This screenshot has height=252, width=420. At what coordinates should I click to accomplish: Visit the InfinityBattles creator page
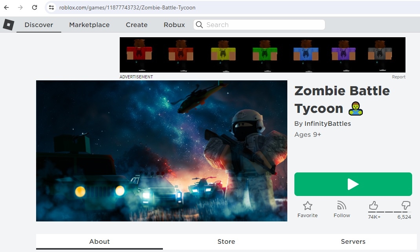[328, 123]
